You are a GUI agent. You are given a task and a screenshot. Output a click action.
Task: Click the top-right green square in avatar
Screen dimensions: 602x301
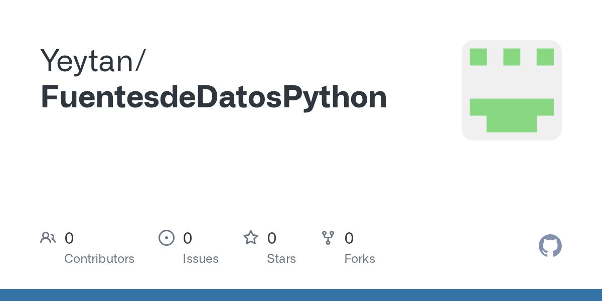[545, 57]
